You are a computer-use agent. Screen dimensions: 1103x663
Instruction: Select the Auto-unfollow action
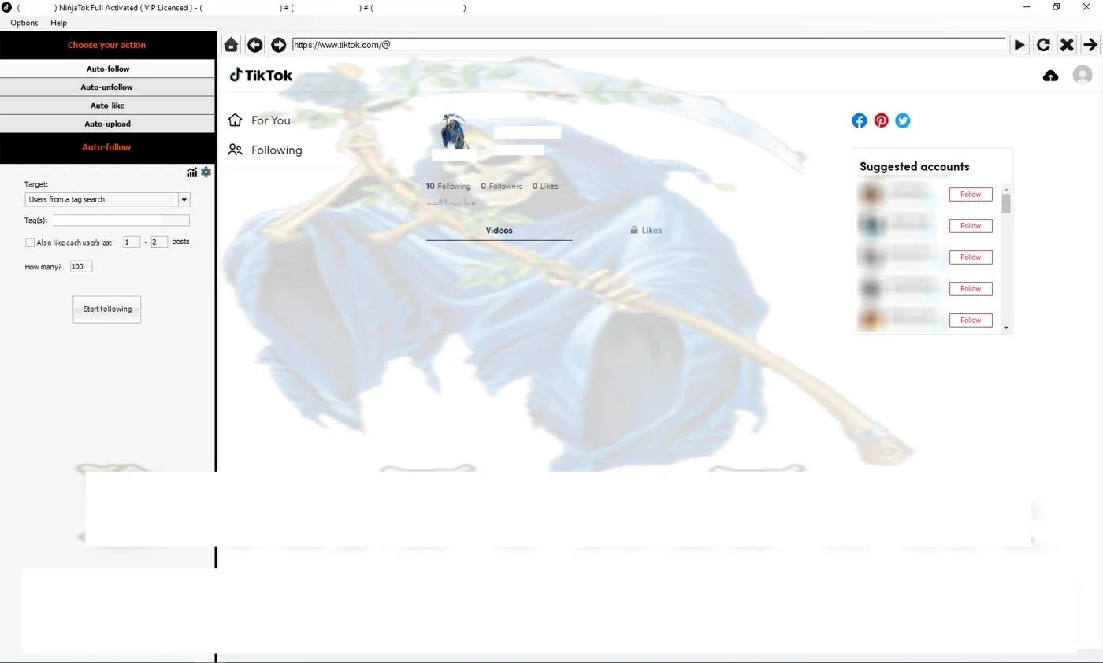[x=108, y=87]
